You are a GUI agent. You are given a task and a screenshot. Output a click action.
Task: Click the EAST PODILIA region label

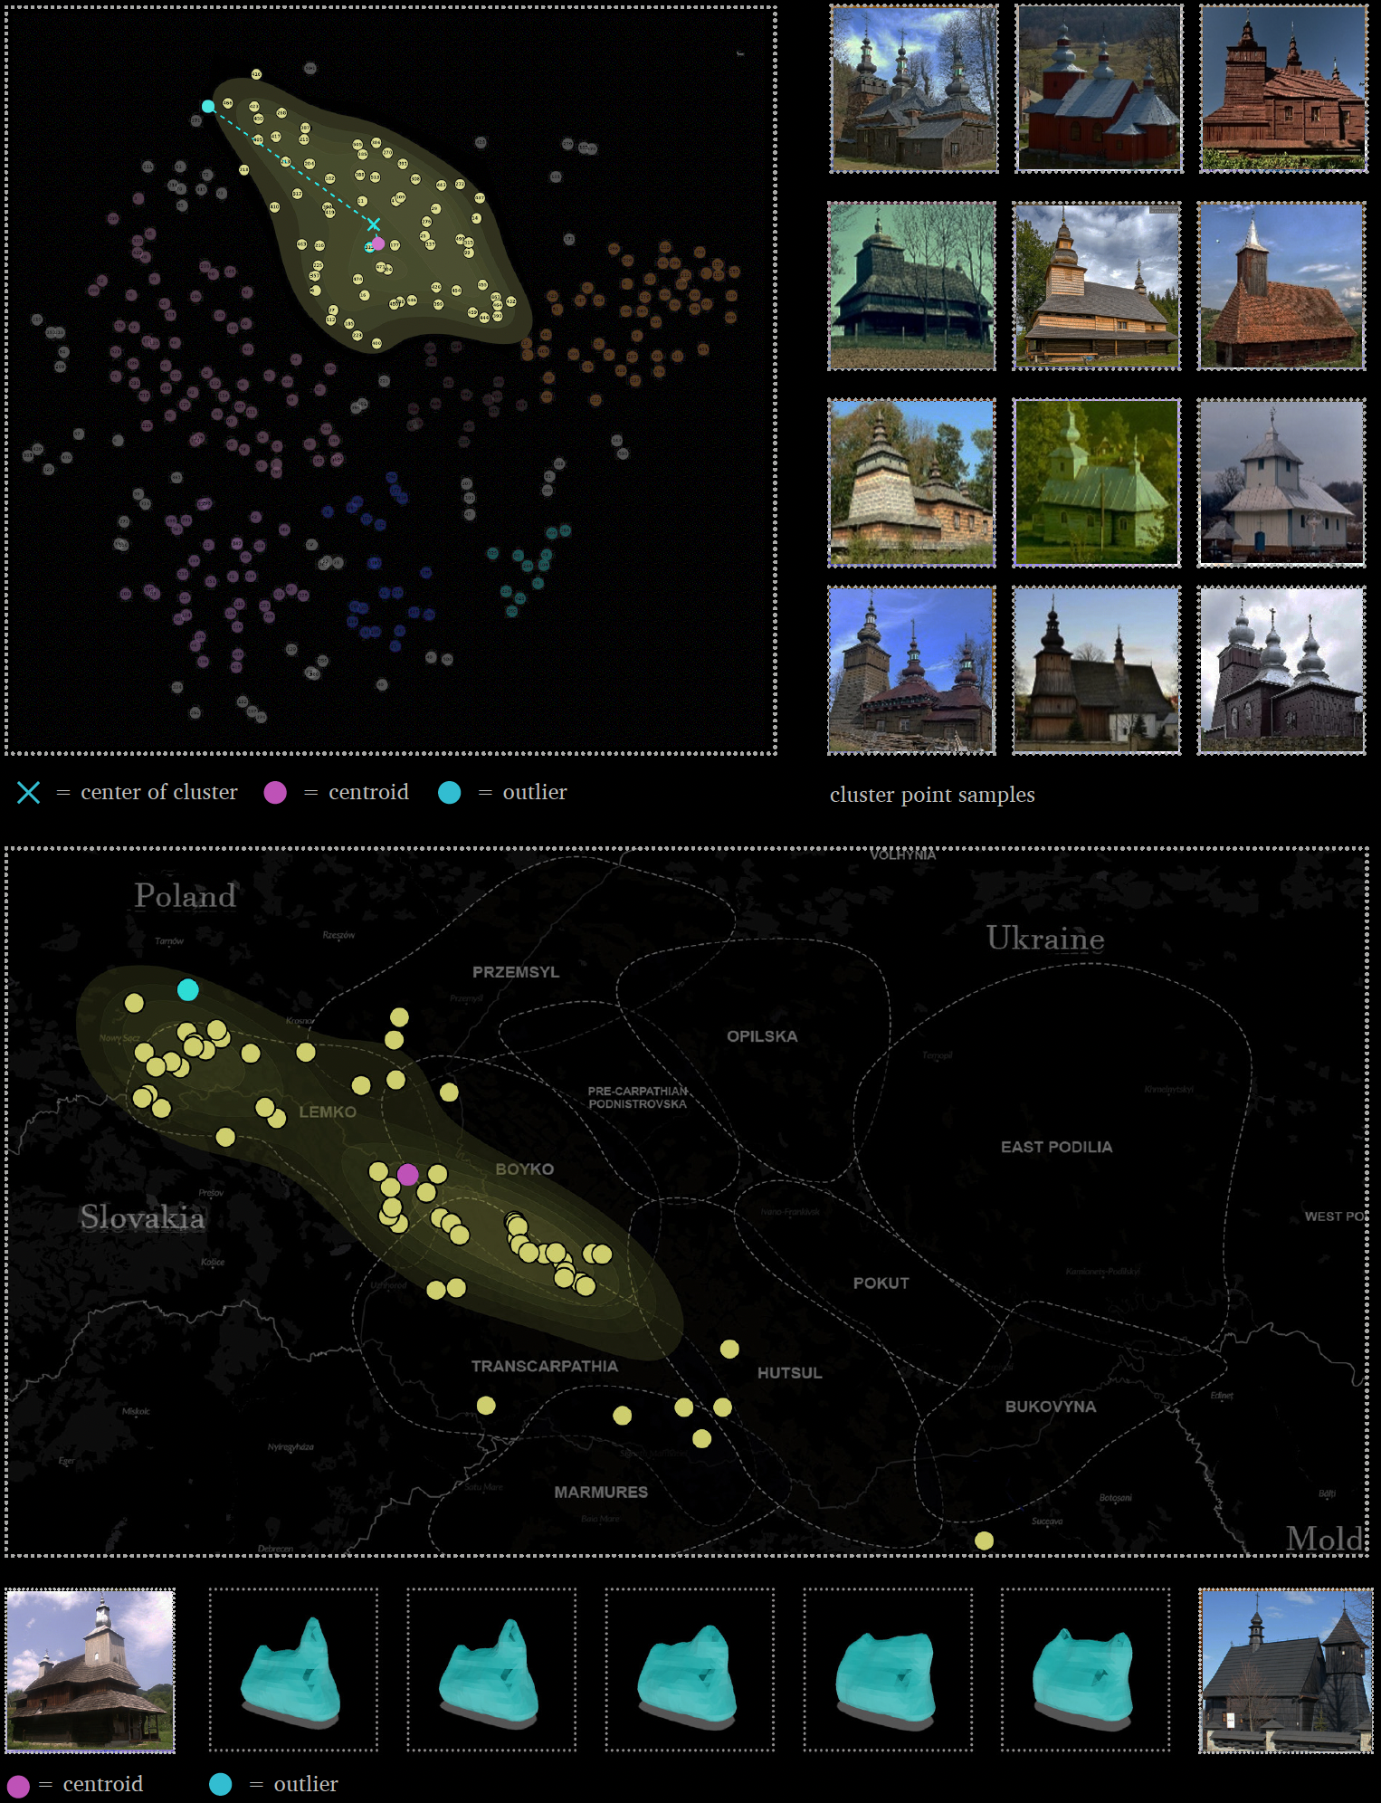click(1056, 1147)
